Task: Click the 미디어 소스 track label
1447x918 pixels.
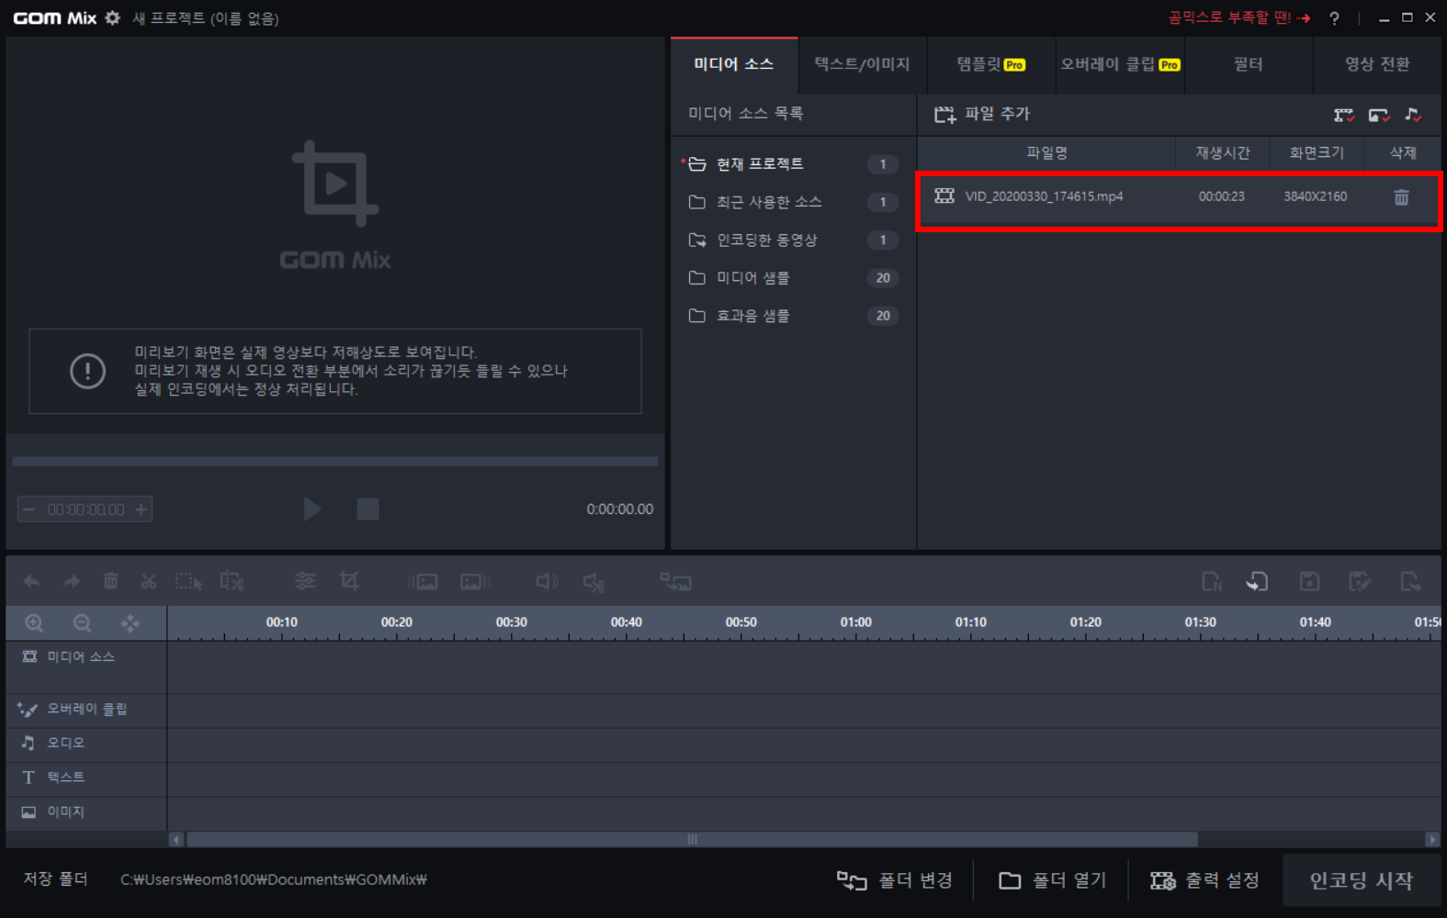Action: 81,657
